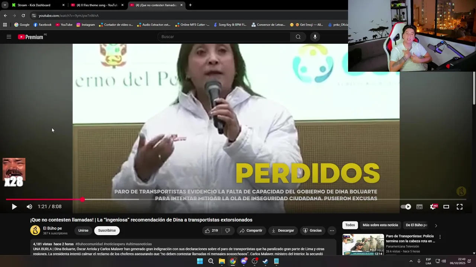Open a new browser tab
The image size is (476, 267).
tap(190, 5)
